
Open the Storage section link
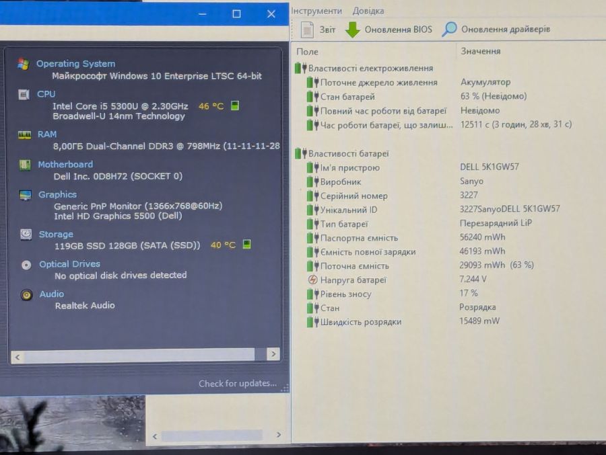(x=56, y=235)
